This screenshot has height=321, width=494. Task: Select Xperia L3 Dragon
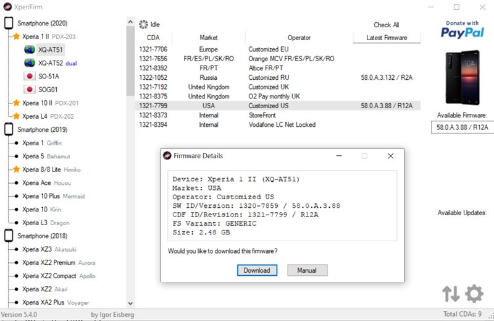point(46,223)
